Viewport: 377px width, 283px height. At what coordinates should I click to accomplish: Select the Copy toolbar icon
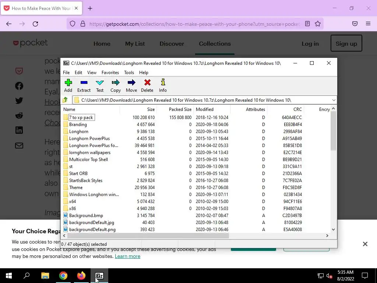115,83
